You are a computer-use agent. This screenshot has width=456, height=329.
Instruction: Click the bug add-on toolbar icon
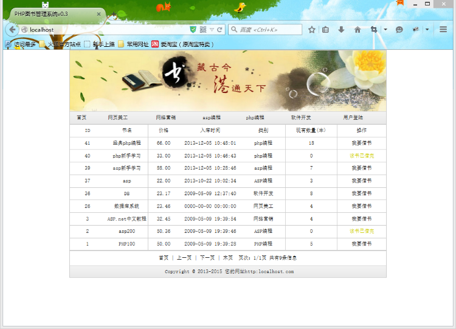click(x=416, y=29)
